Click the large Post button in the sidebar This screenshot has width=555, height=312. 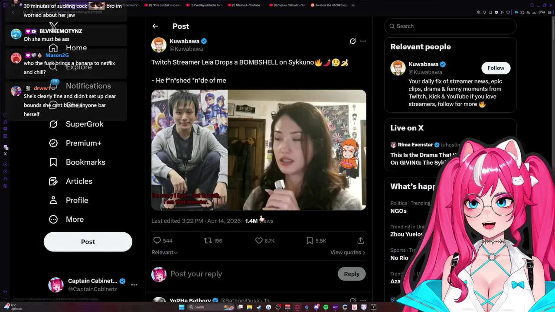click(88, 242)
